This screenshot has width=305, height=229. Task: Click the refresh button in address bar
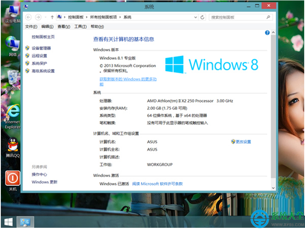pyautogui.click(x=203, y=17)
